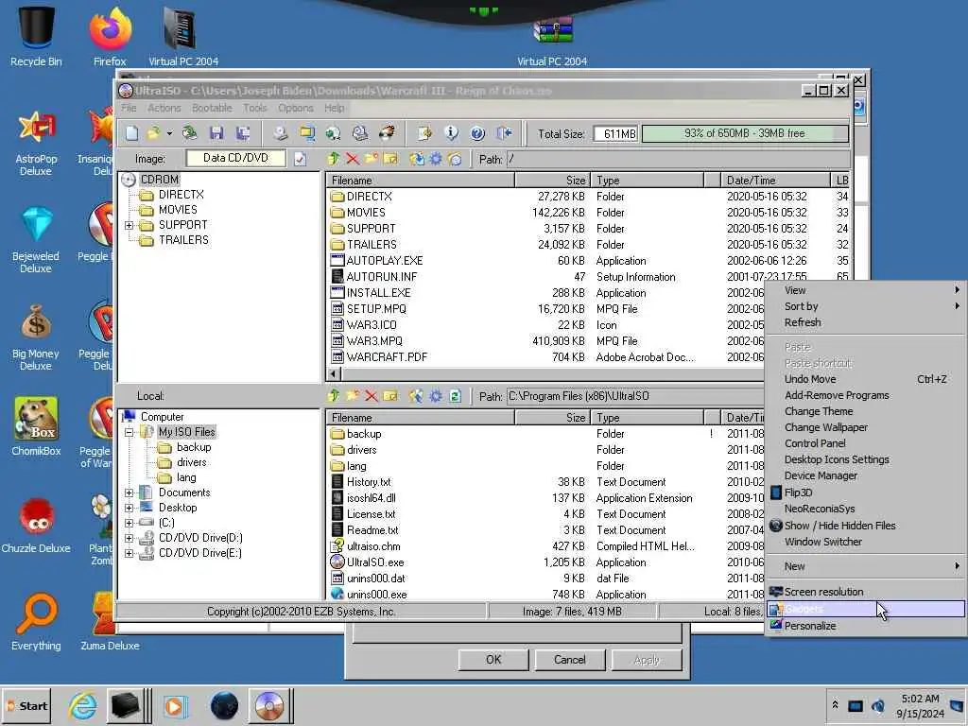Click the gear icon in Image toolbar
The width and height of the screenshot is (968, 726).
436,159
